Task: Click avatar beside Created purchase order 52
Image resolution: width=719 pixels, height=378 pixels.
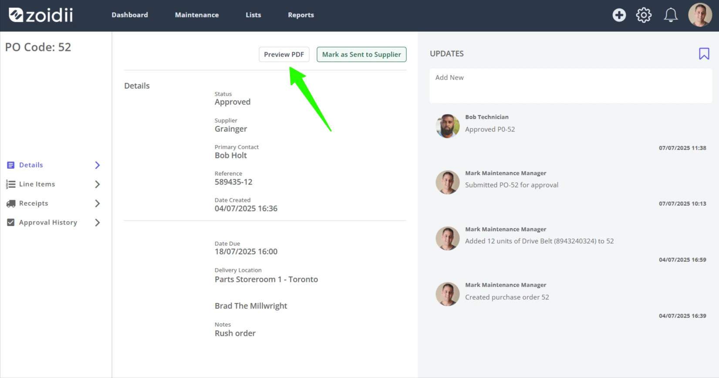Action: tap(448, 294)
